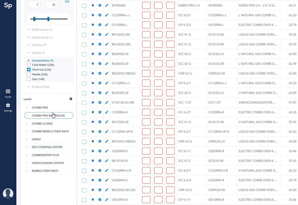Image resolution: width=298 pixels, height=205 pixels.
Task: Click the OK button for range filter
Action: point(67,2)
